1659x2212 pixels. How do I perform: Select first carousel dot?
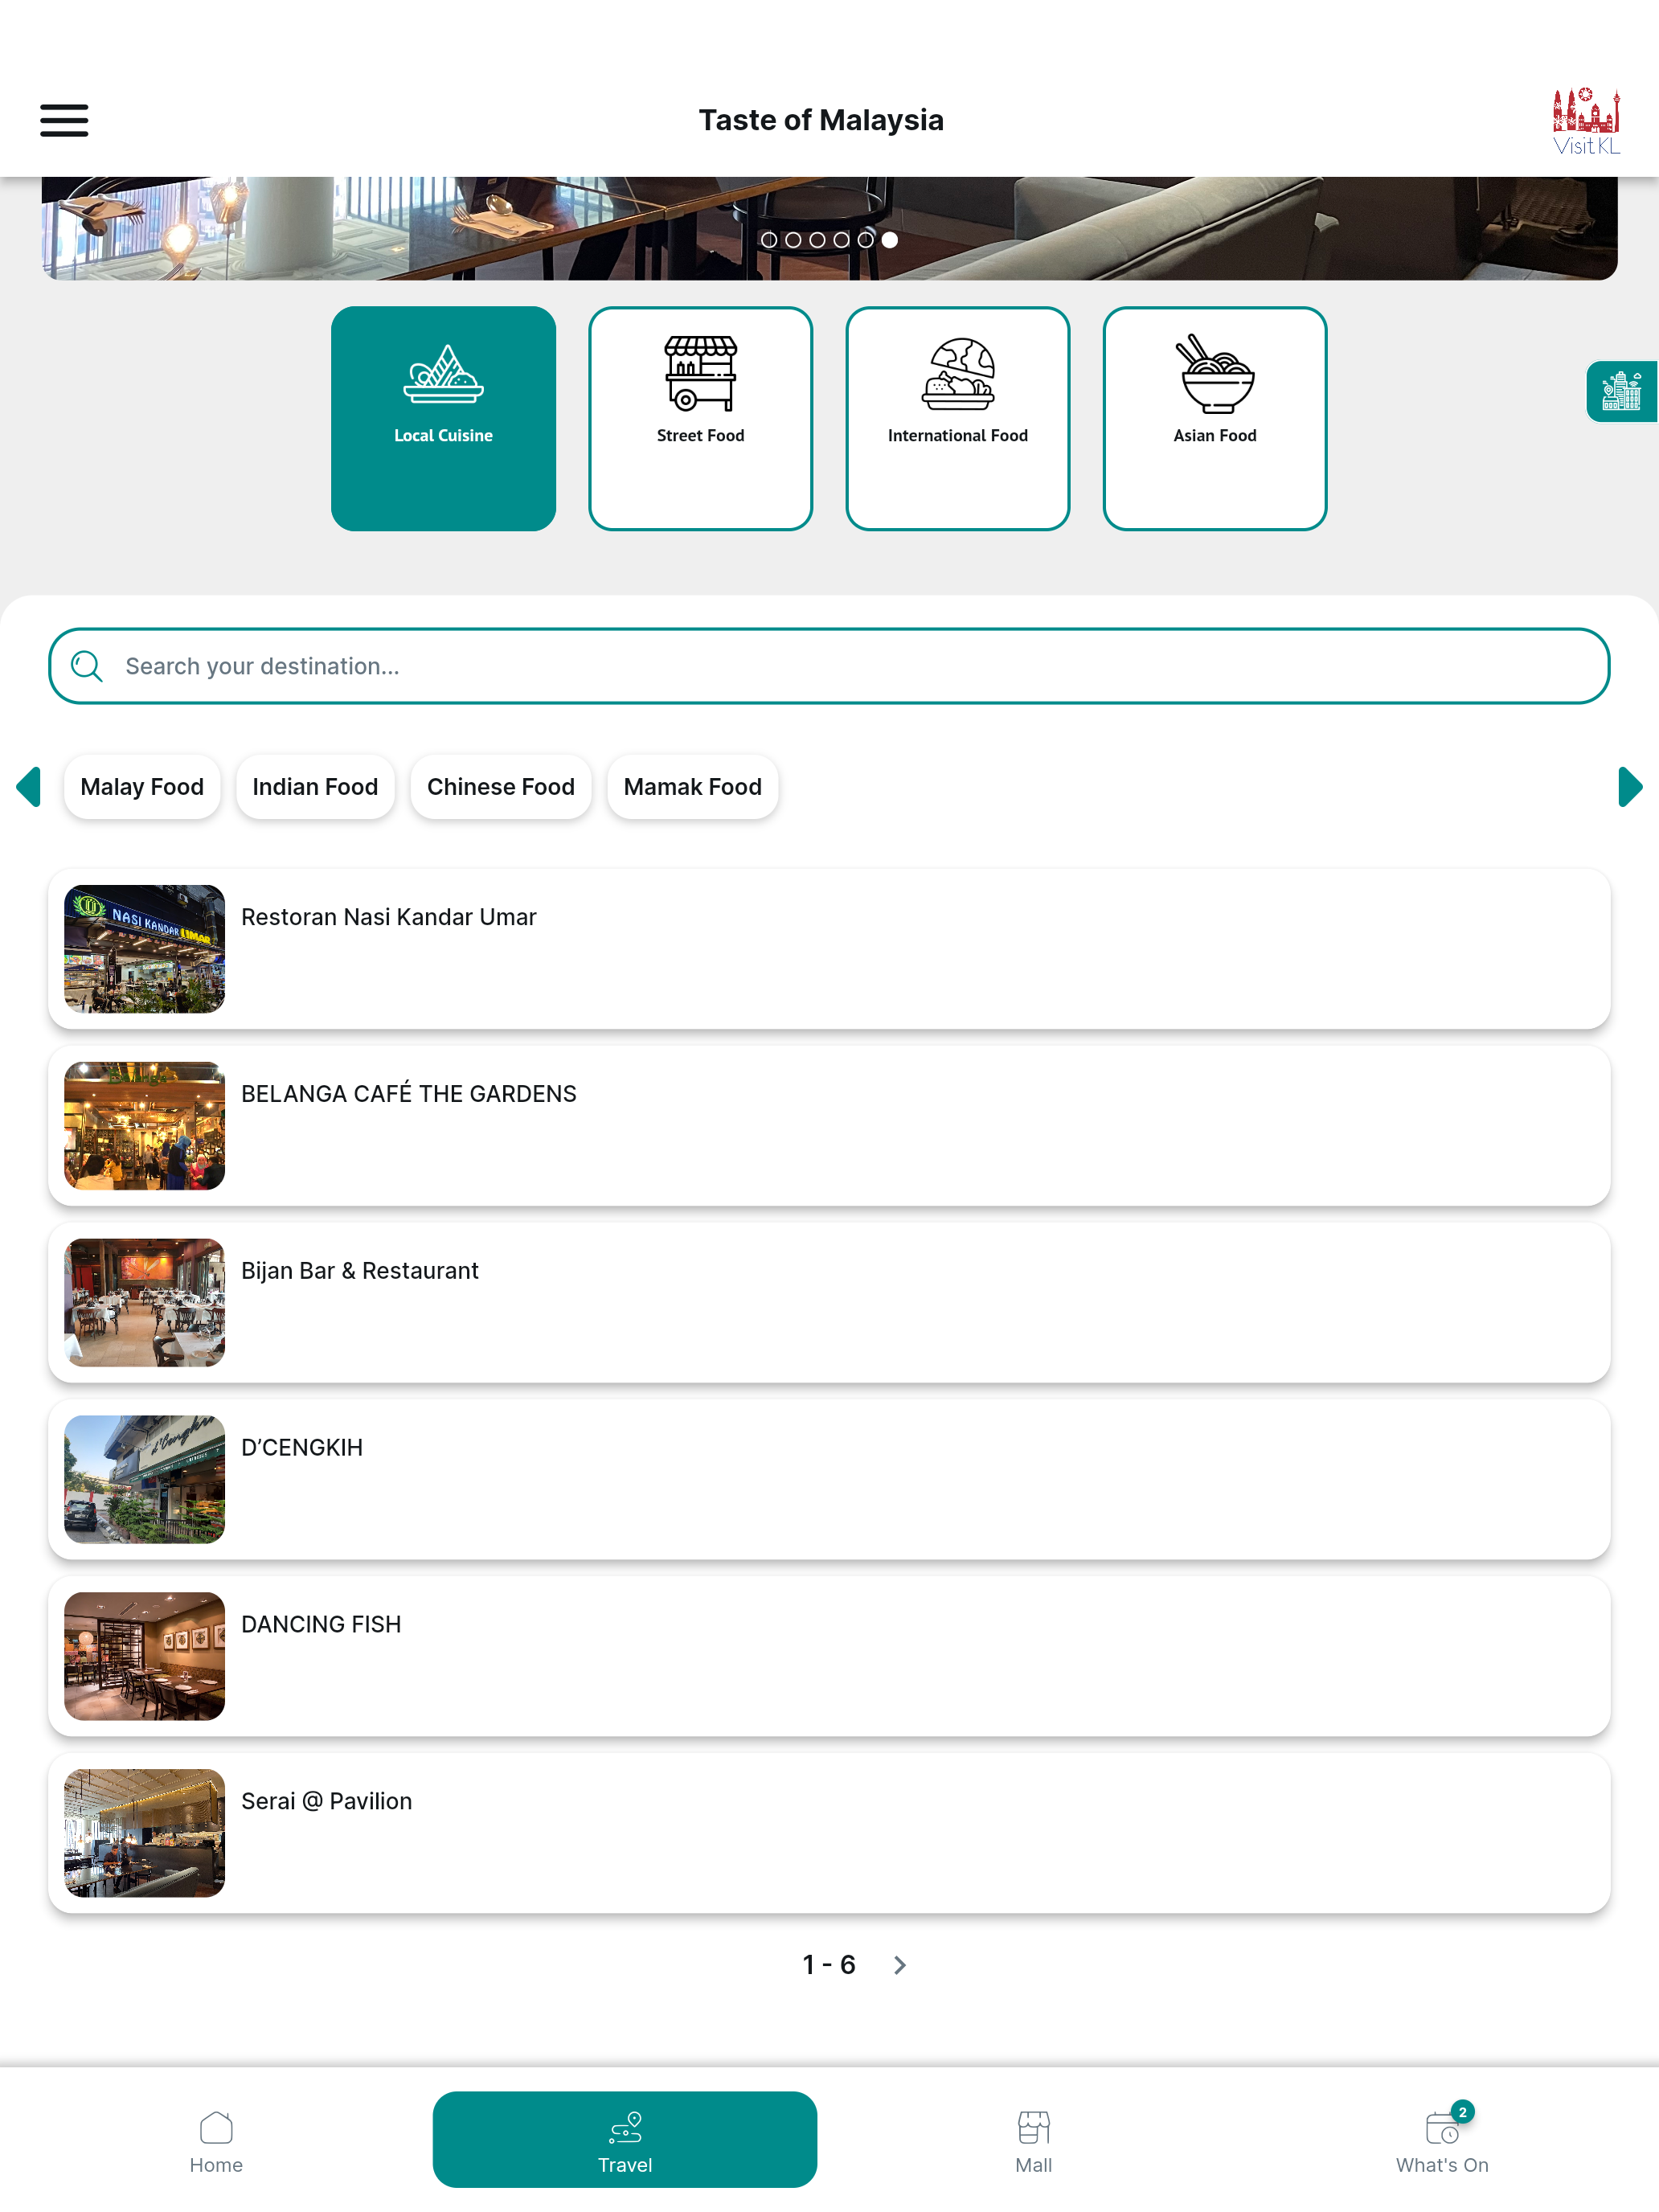click(x=769, y=240)
